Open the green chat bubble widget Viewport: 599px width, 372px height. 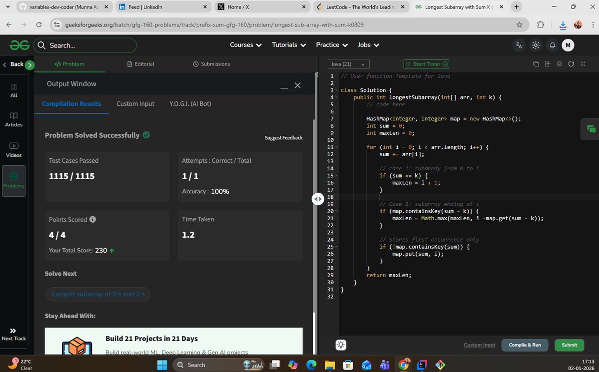(591, 129)
